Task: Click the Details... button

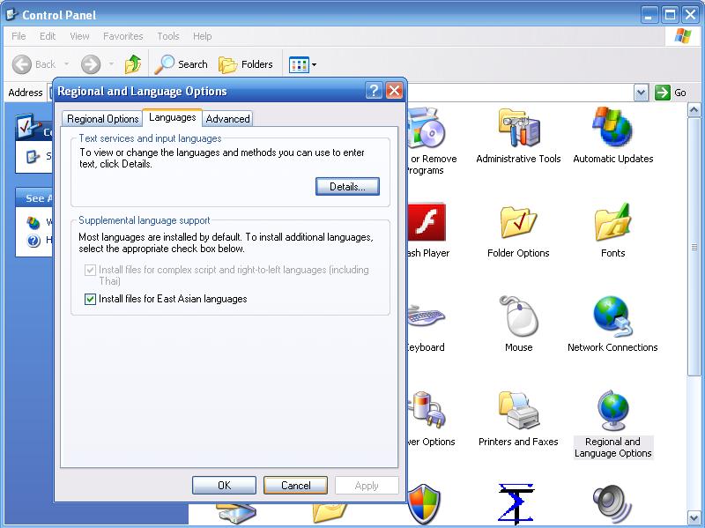Action: 347,187
